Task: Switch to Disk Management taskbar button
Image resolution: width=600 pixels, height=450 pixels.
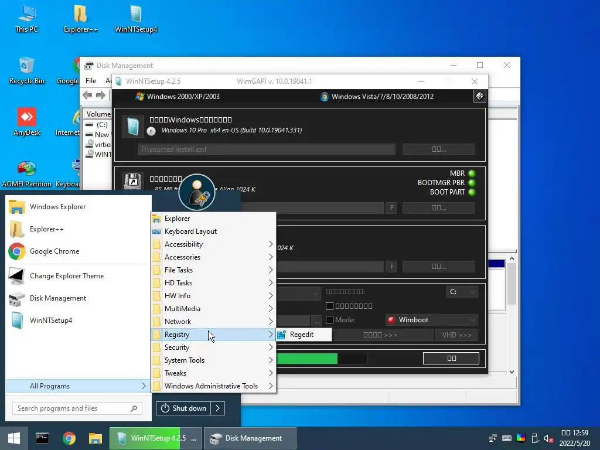Action: (250, 438)
